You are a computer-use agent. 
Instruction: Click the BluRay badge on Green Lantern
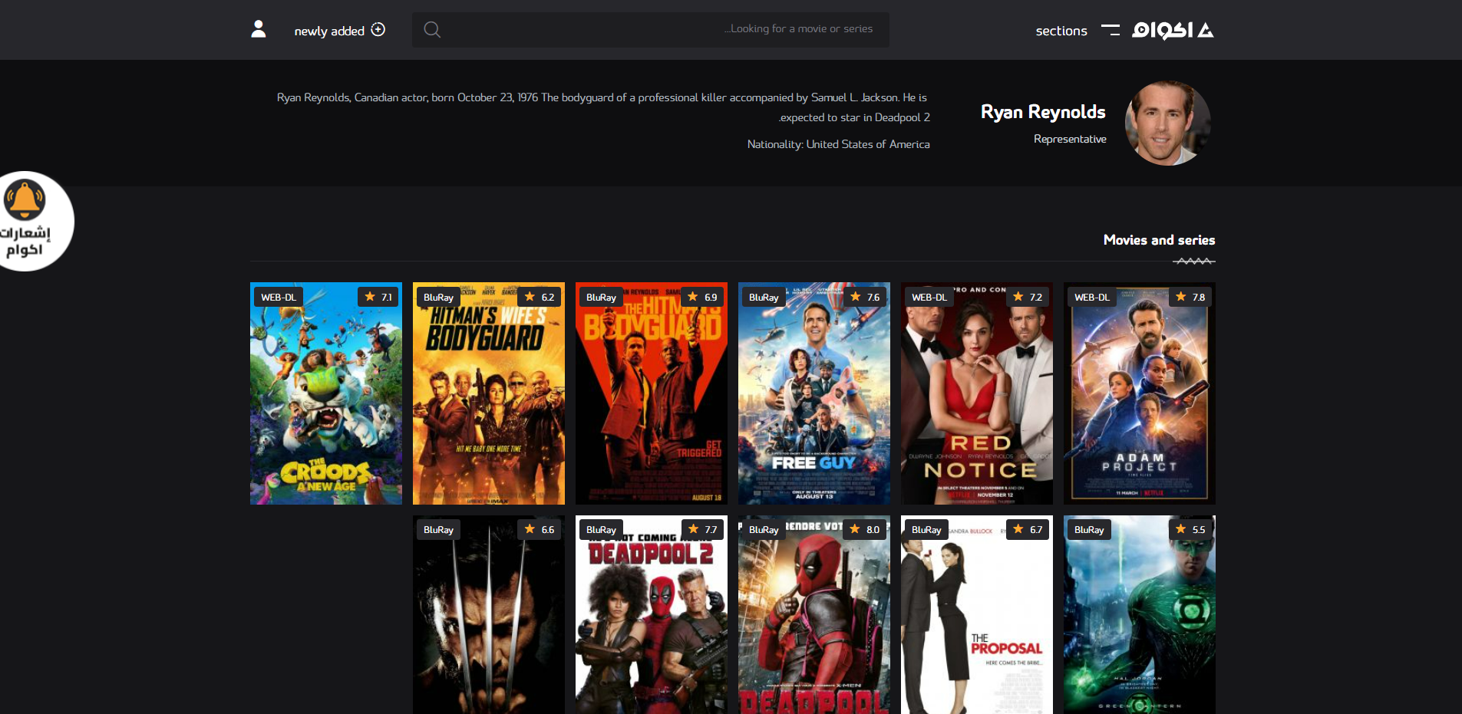1089,529
